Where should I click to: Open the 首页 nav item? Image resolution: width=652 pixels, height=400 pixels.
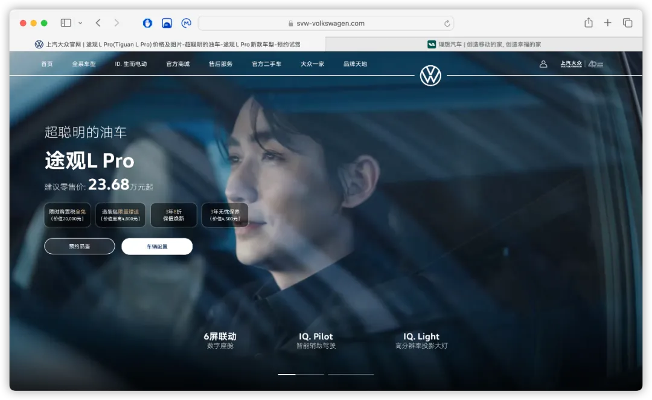coord(47,63)
